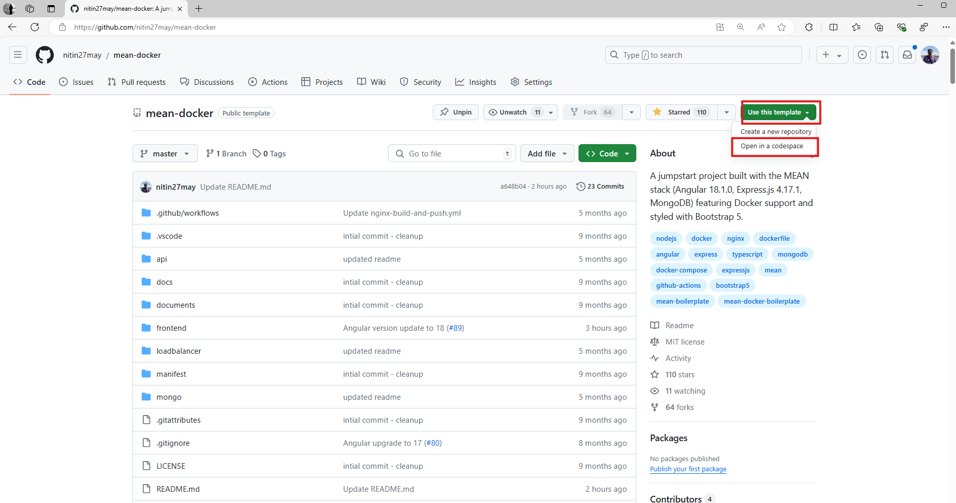Open the MIT license link
Screen dimensions: 956x503
[685, 342]
